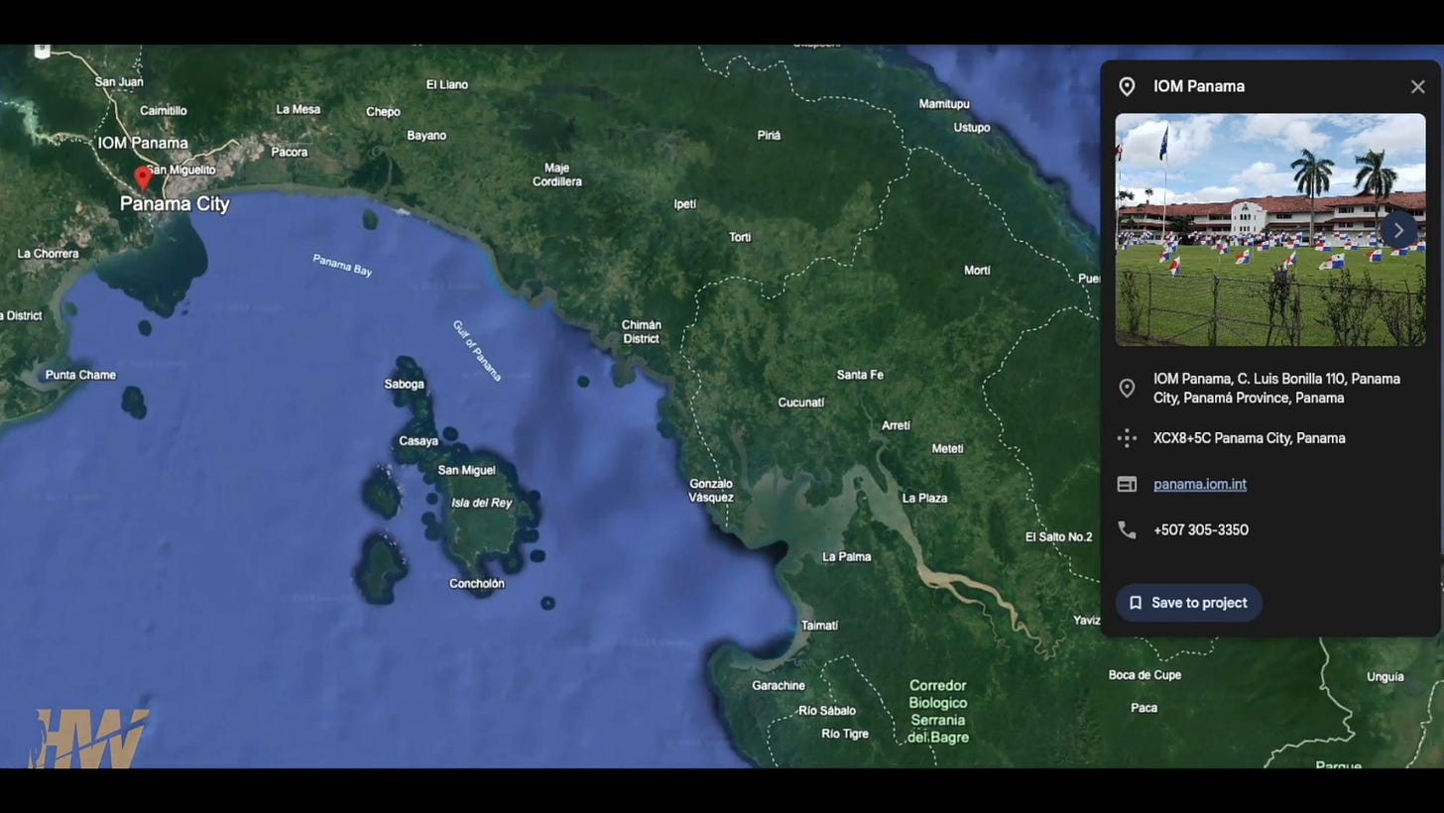Click the Tortí map label
Viewport: 1444px width, 813px height.
point(740,237)
